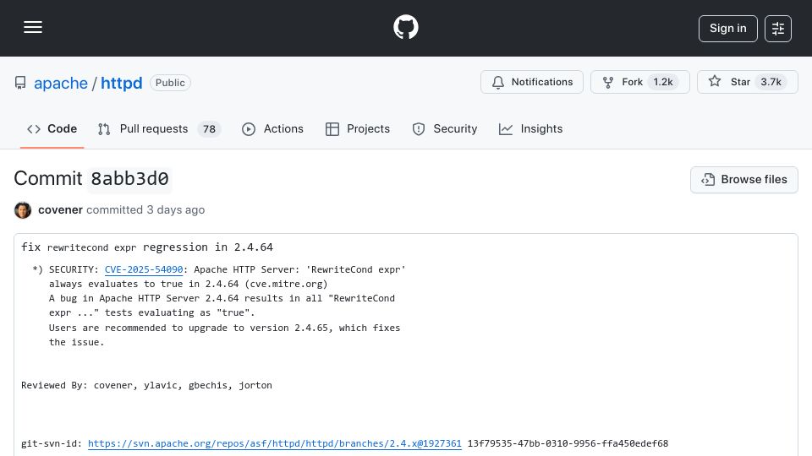The width and height of the screenshot is (812, 456).
Task: Click the pull requests count 78
Action: click(209, 128)
